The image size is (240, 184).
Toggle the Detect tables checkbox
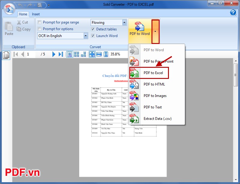(93, 29)
